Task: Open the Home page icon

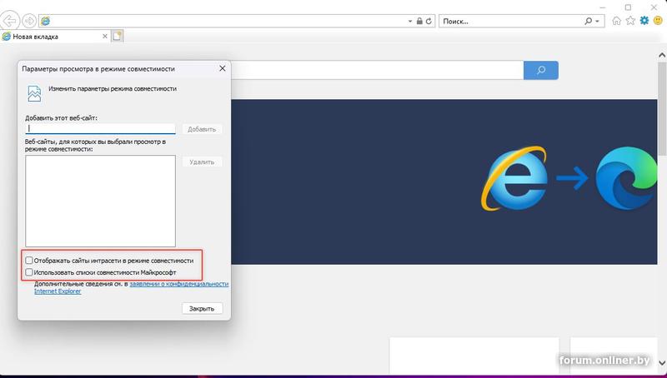Action: click(x=616, y=20)
